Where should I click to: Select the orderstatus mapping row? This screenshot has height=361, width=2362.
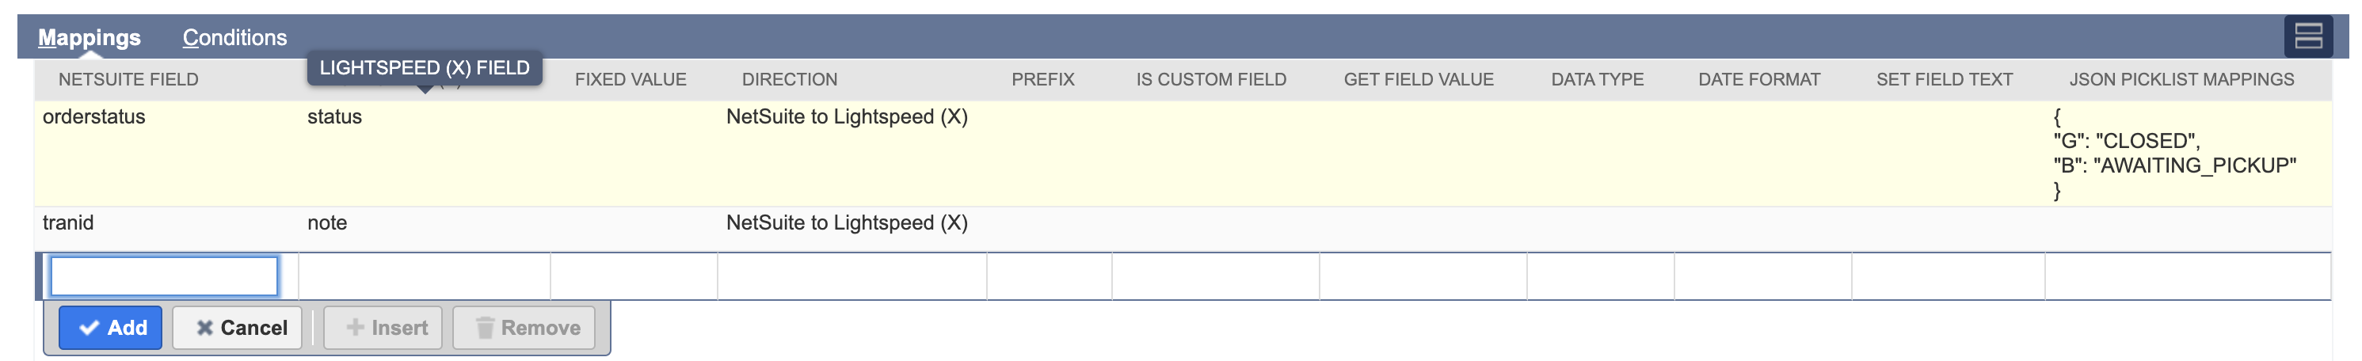click(x=93, y=117)
